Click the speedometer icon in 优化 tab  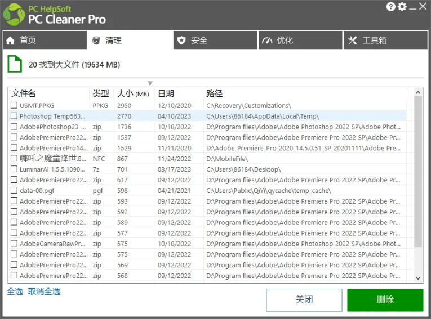pos(267,41)
